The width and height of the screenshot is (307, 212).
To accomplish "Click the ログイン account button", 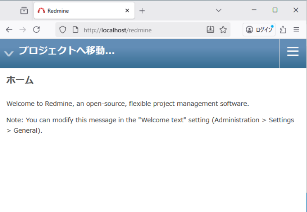I will 259,30.
